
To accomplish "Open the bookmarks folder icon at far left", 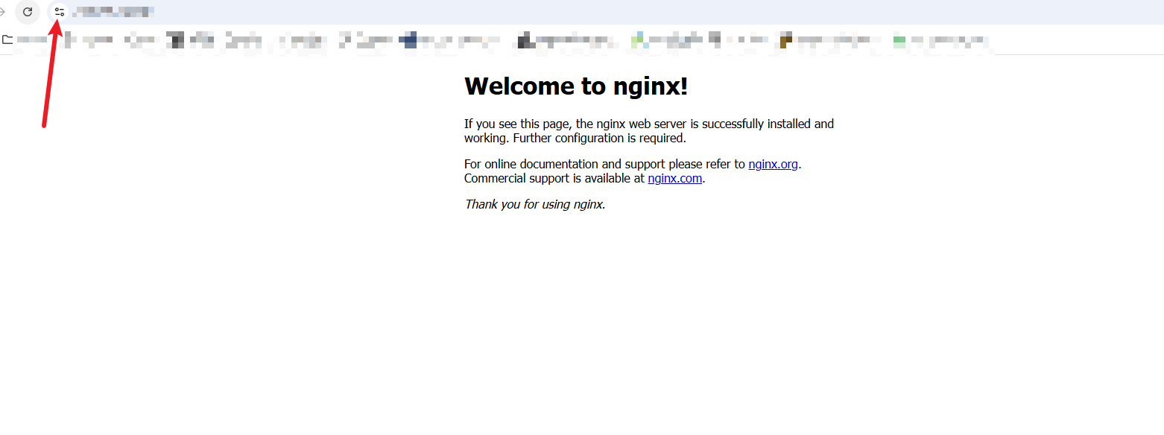I will pyautogui.click(x=7, y=39).
